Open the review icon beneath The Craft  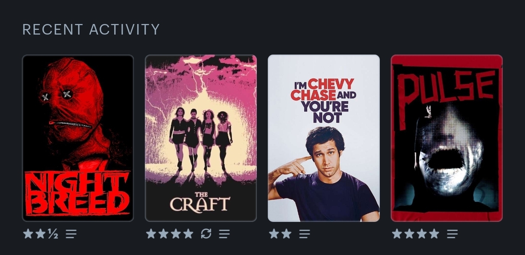pos(224,234)
